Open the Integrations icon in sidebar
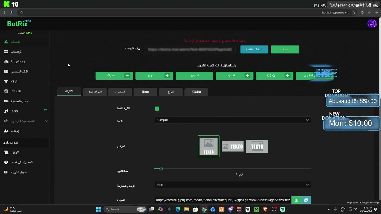Viewport: 381px width, 214px height. click(x=6, y=91)
